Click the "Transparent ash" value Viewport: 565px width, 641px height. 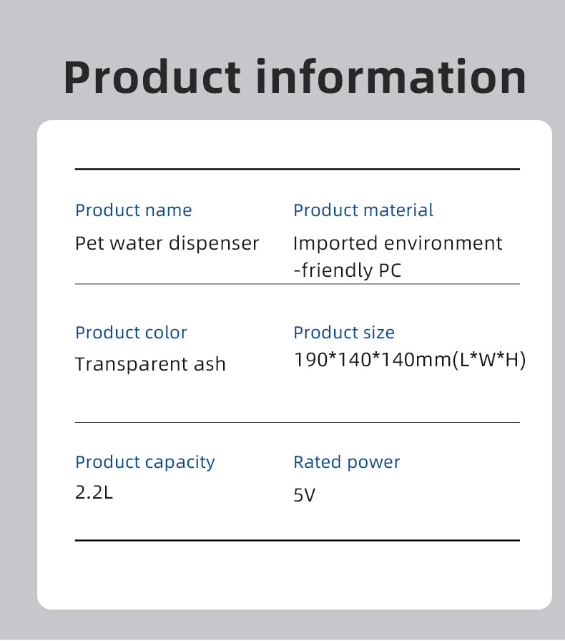click(x=150, y=364)
